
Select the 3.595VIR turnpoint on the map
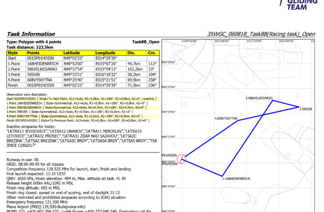[306, 109]
